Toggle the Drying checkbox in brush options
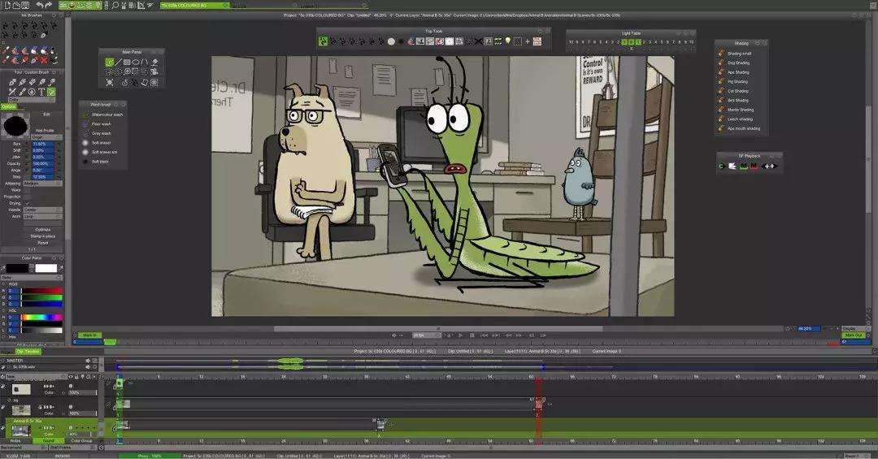 click(26, 203)
